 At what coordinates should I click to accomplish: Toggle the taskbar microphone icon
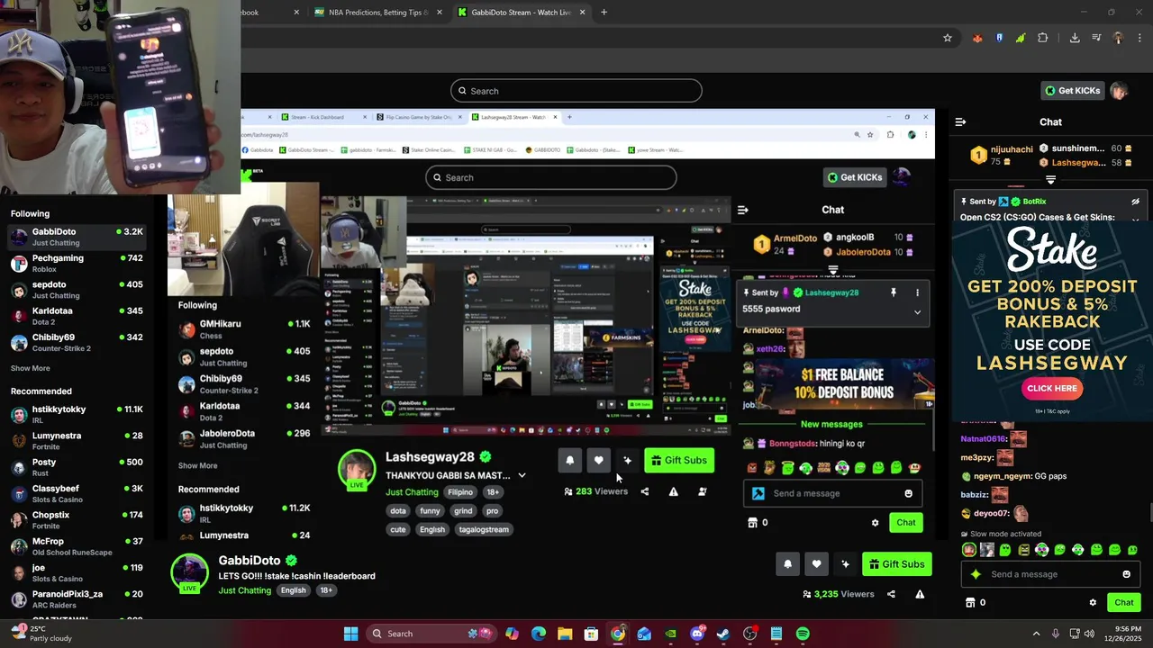tap(1056, 634)
